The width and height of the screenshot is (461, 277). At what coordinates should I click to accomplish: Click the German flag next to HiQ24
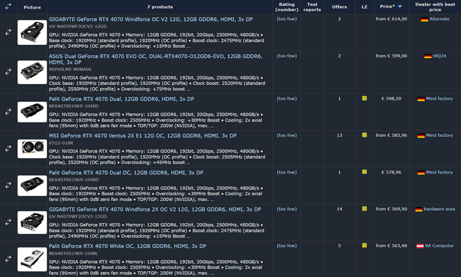[x=428, y=56]
